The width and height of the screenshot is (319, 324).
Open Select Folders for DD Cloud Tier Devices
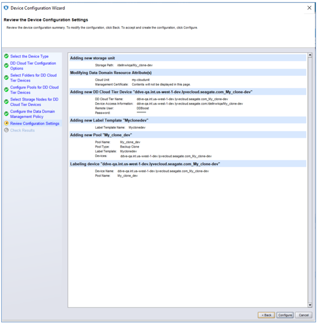pos(34,78)
